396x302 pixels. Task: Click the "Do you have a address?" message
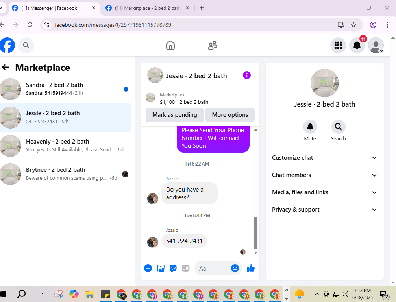pyautogui.click(x=189, y=193)
